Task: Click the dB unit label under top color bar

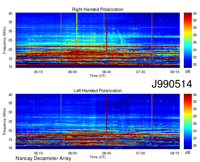Action: 188,72
